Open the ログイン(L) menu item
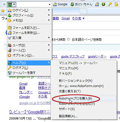Viewport: 120px width, 122px height. click(29, 10)
